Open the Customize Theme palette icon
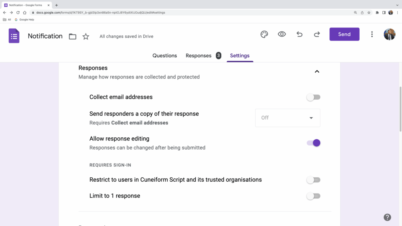 tap(264, 34)
